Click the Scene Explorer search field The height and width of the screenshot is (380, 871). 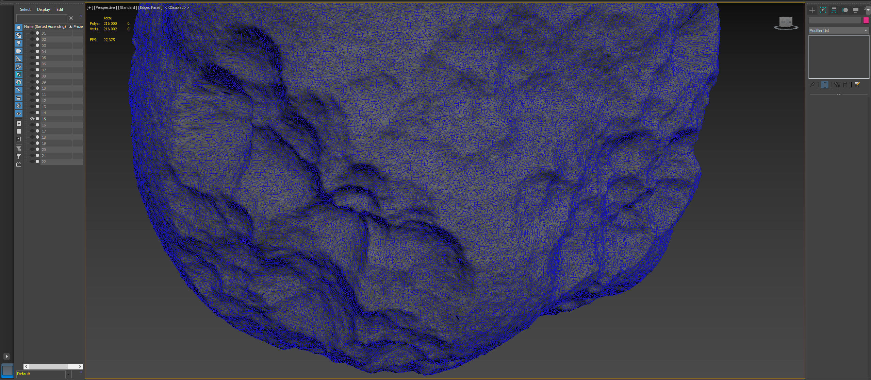[x=42, y=18]
